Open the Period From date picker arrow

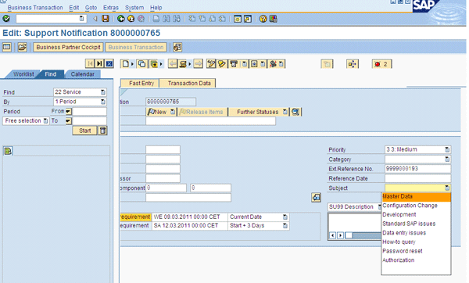point(69,111)
